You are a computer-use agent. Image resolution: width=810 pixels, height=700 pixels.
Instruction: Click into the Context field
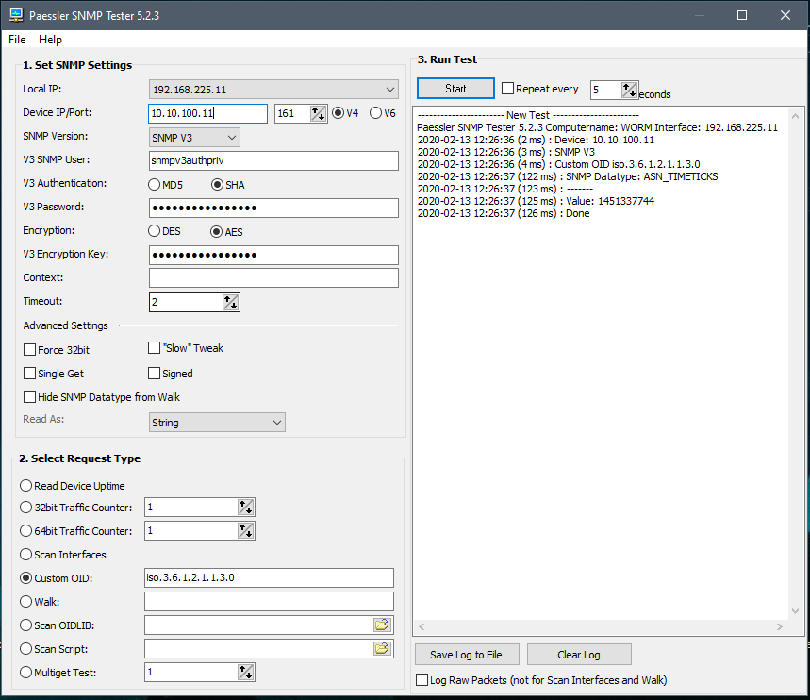(273, 277)
